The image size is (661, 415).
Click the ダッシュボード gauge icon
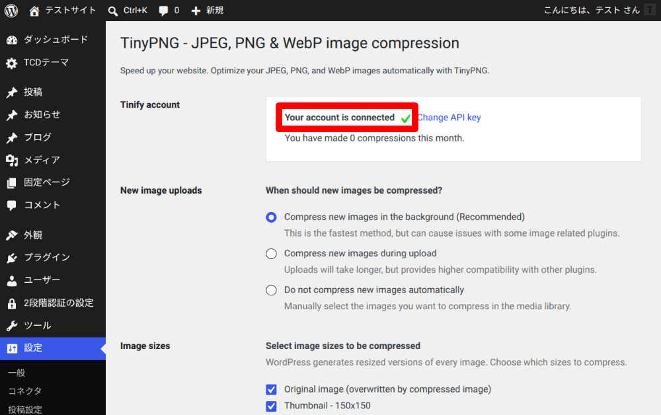click(12, 40)
